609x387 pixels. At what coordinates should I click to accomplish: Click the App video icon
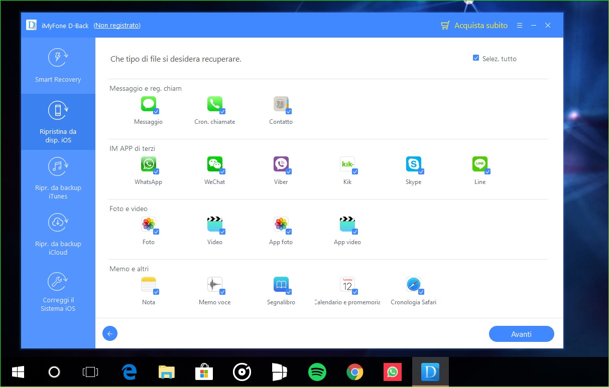347,225
